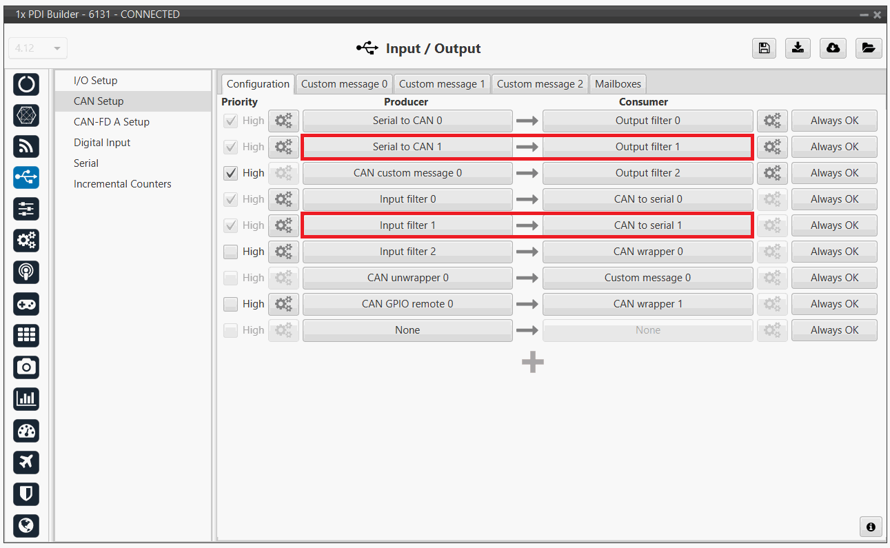Screen dimensions: 890x548
Task: Open the Serial to CAN 1 producer selector
Action: pyautogui.click(x=407, y=147)
